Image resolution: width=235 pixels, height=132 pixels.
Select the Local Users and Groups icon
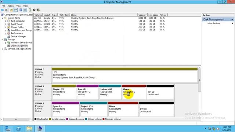[9, 30]
